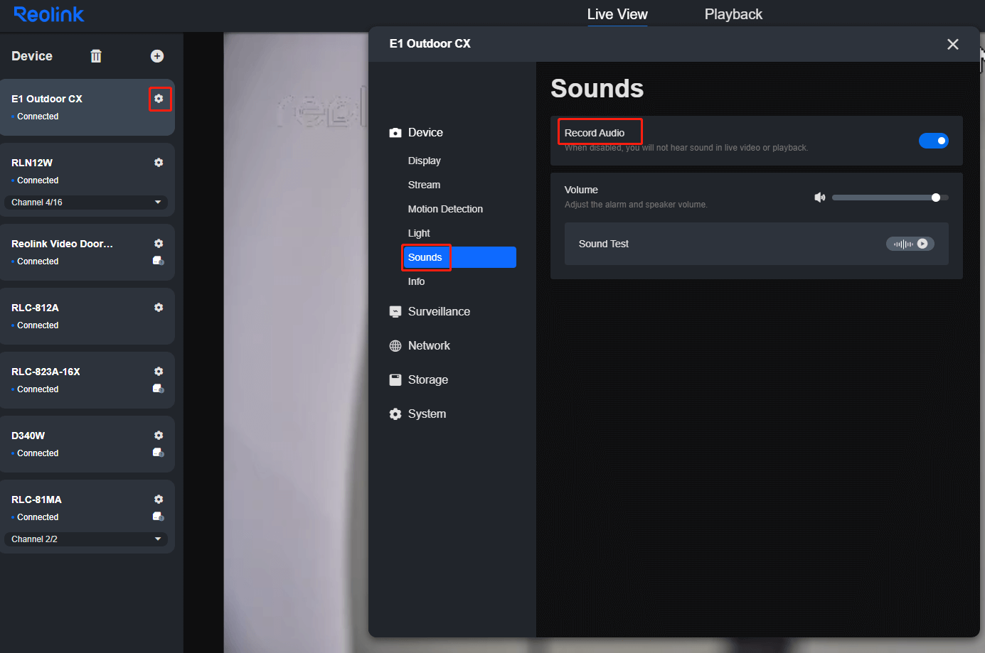The height and width of the screenshot is (653, 985).
Task: Click the add device plus icon
Action: click(157, 56)
